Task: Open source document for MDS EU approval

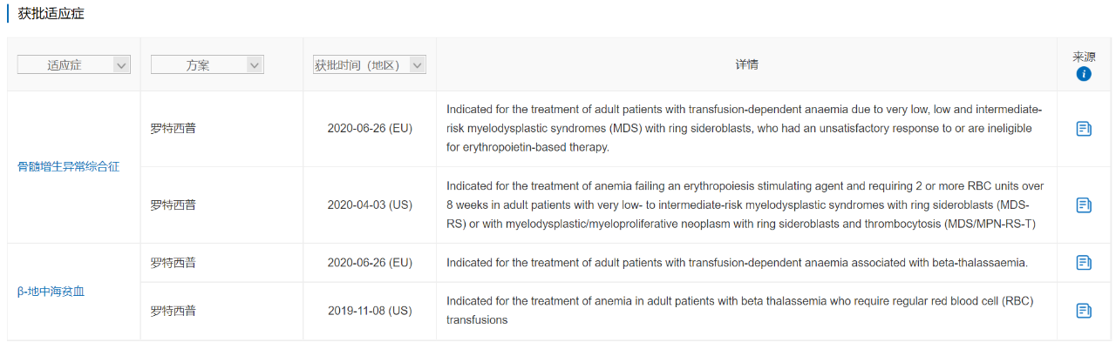Action: coord(1084,129)
